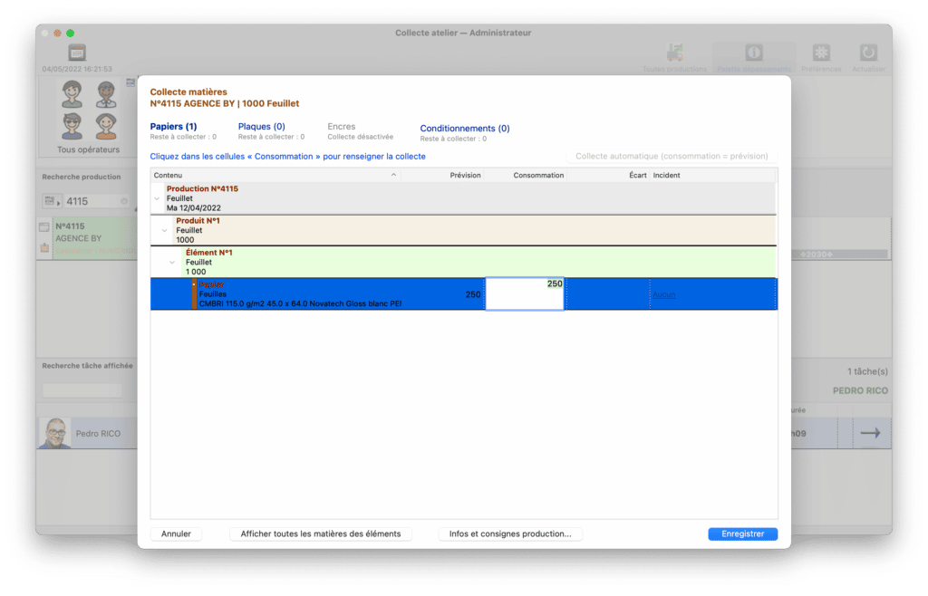Viewport: 928px width, 596px height.
Task: Switch to the Plaques (0) tab
Action: click(261, 127)
